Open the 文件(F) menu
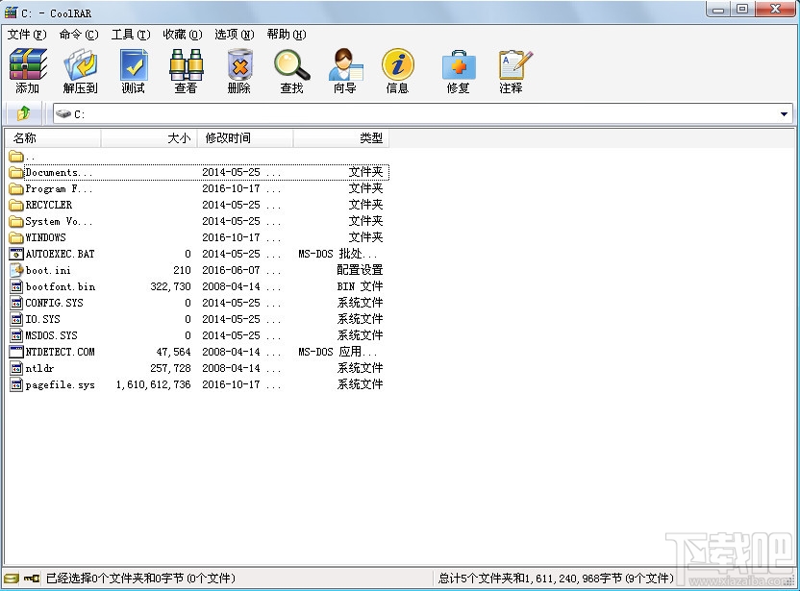This screenshot has width=800, height=591. pos(27,35)
